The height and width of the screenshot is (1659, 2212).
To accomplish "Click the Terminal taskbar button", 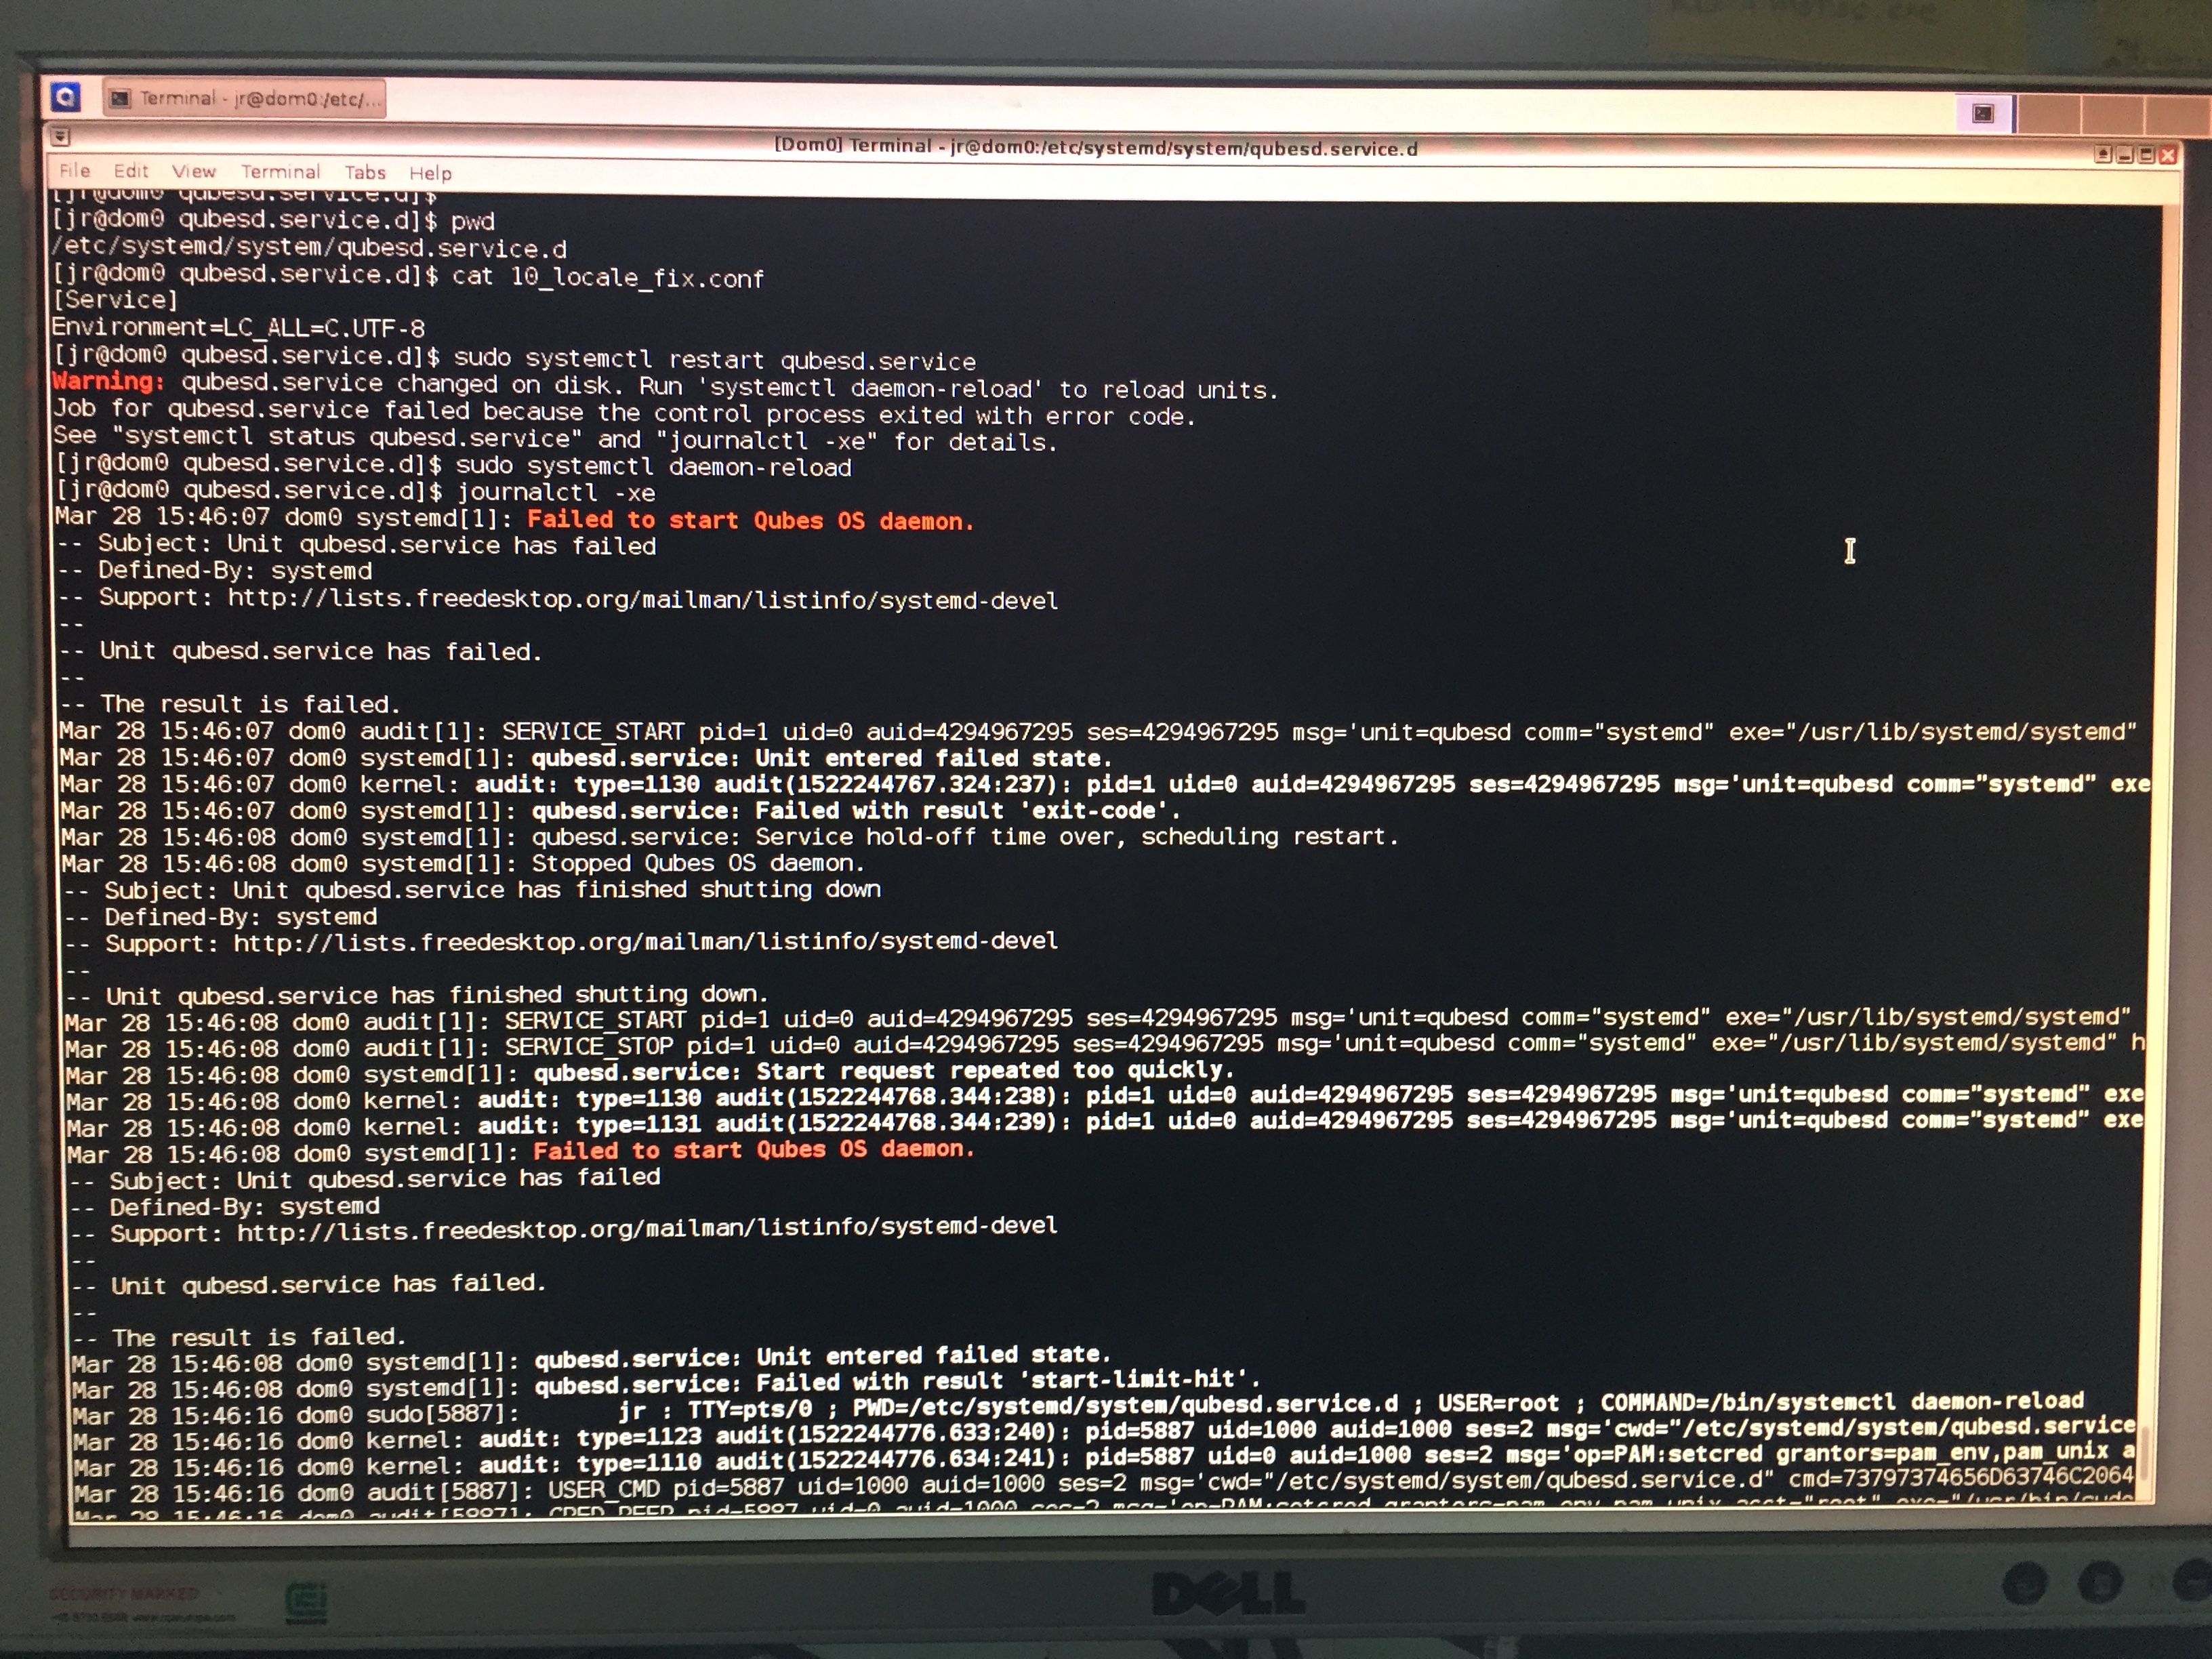I will (x=245, y=98).
